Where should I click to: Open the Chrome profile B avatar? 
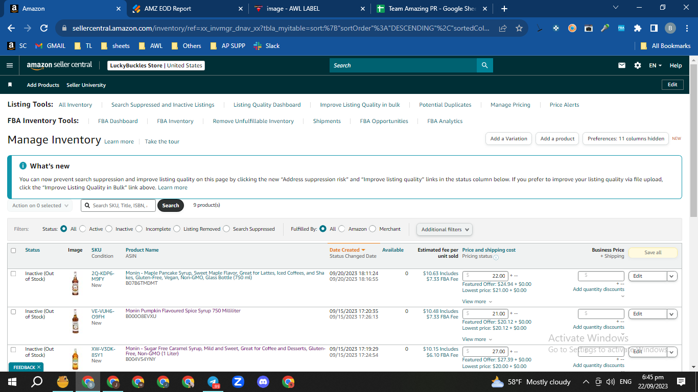[x=670, y=28]
